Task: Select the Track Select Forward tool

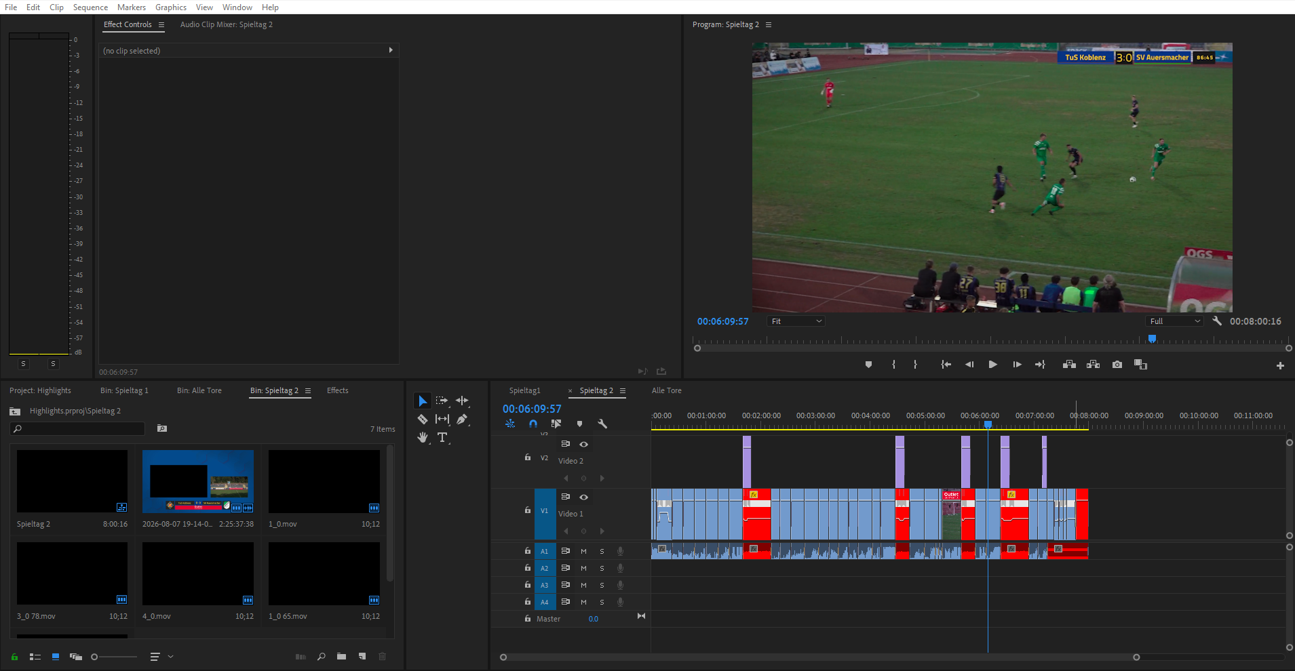Action: [442, 401]
